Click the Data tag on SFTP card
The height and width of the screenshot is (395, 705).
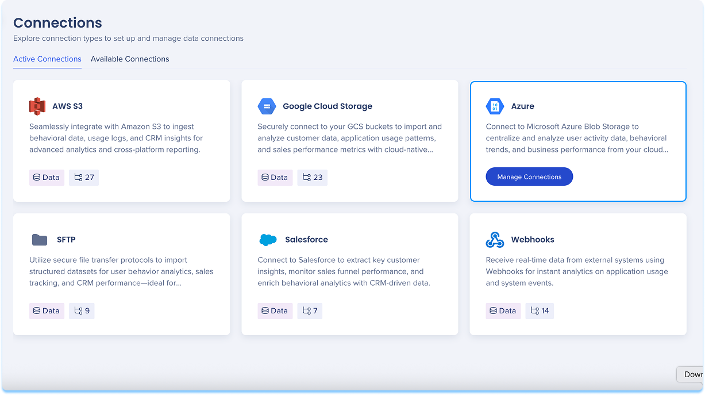coord(47,311)
